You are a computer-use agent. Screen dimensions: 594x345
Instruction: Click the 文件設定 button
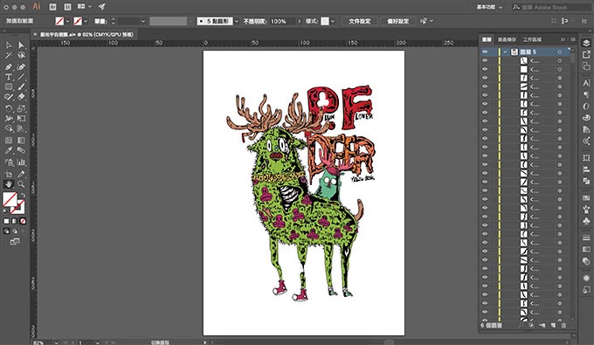pos(360,21)
